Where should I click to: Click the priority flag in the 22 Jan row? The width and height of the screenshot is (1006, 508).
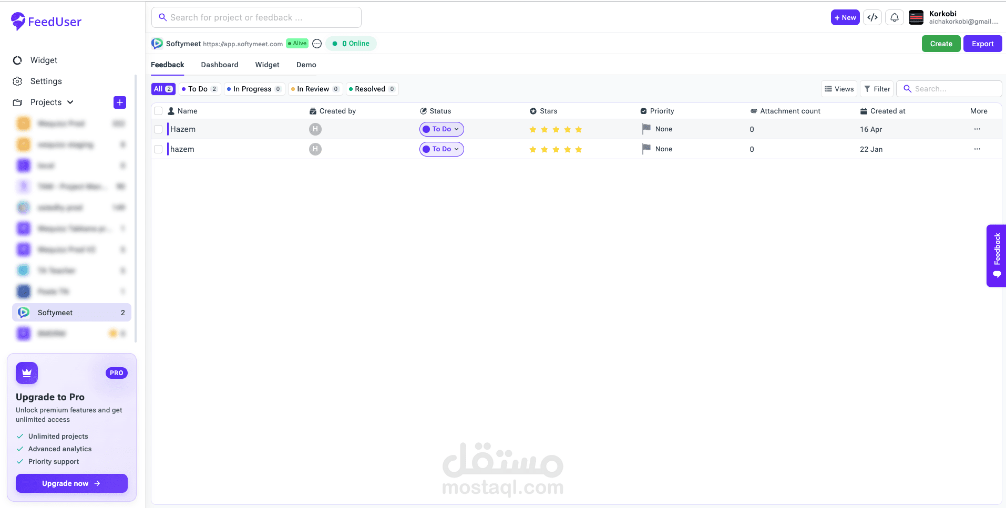(x=646, y=149)
